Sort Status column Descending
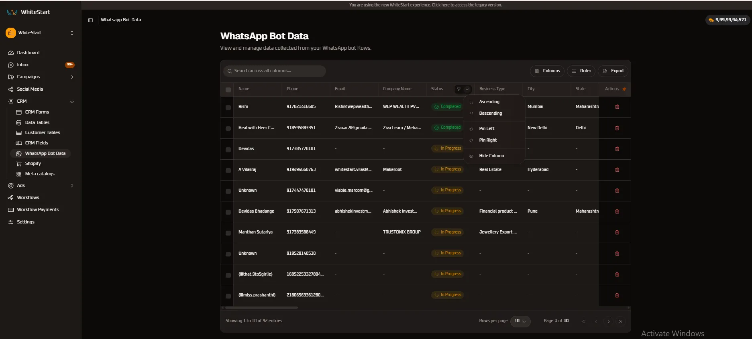 [494, 114]
